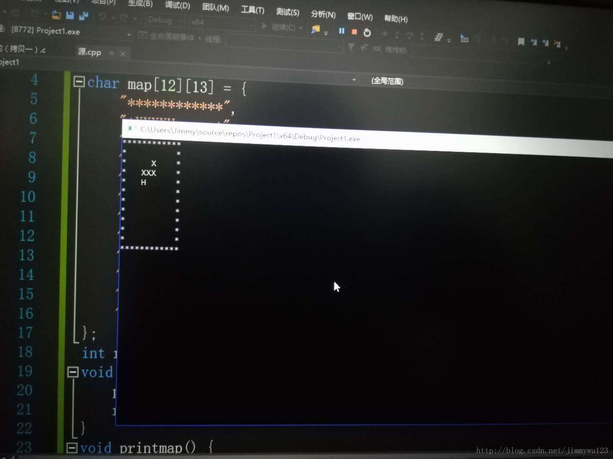Click the save all files icon
The height and width of the screenshot is (459, 613).
84,16
